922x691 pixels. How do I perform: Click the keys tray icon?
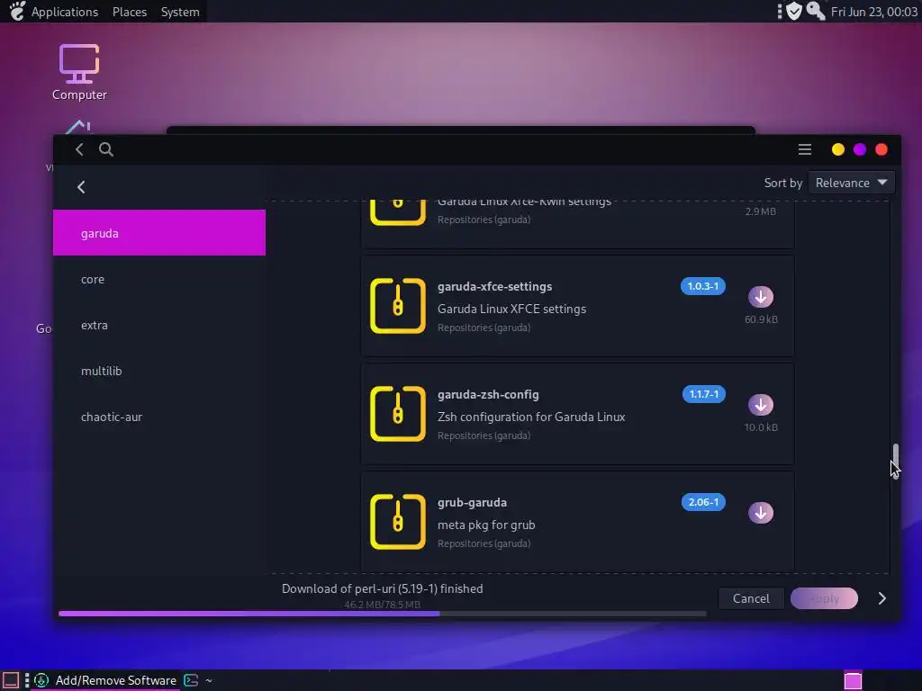pyautogui.click(x=816, y=11)
